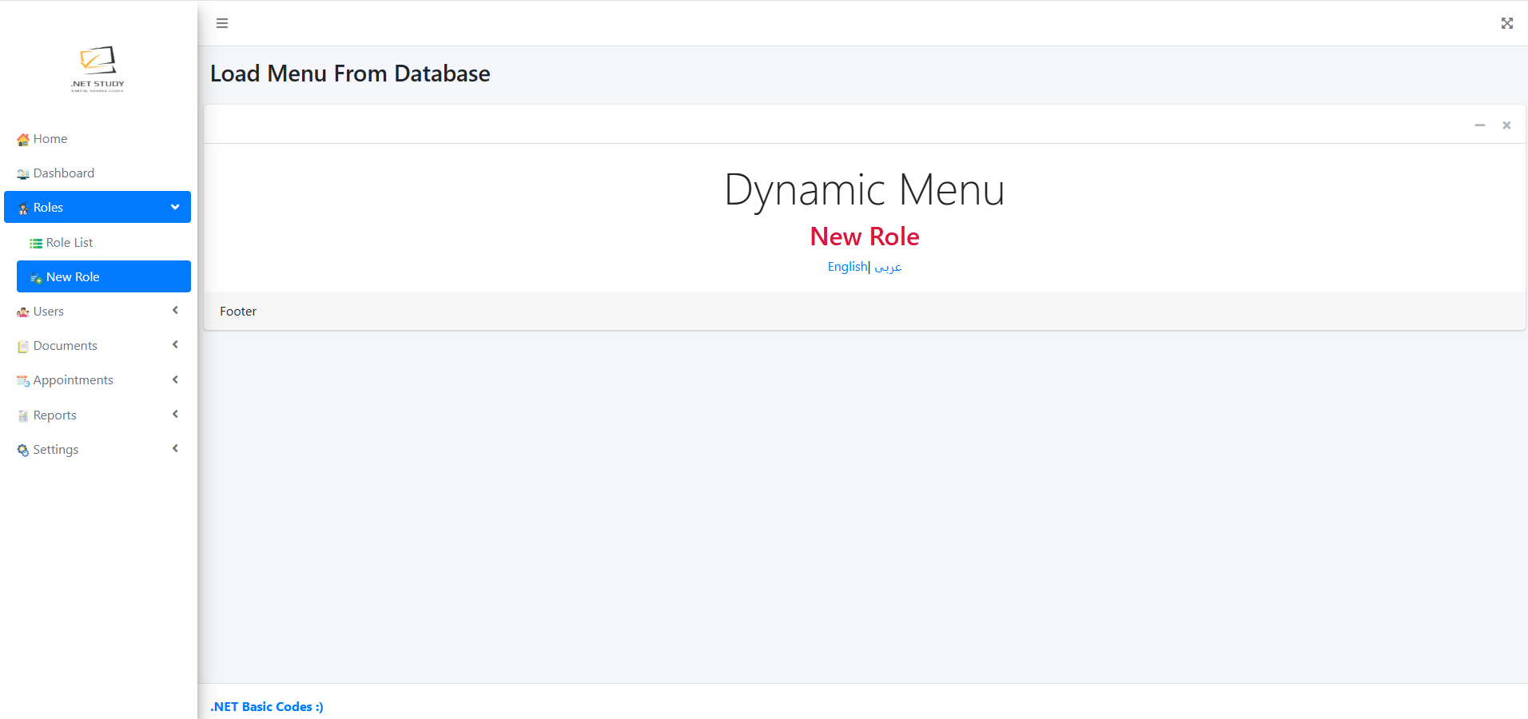Expand the Users menu arrow
1528x719 pixels.
(175, 311)
